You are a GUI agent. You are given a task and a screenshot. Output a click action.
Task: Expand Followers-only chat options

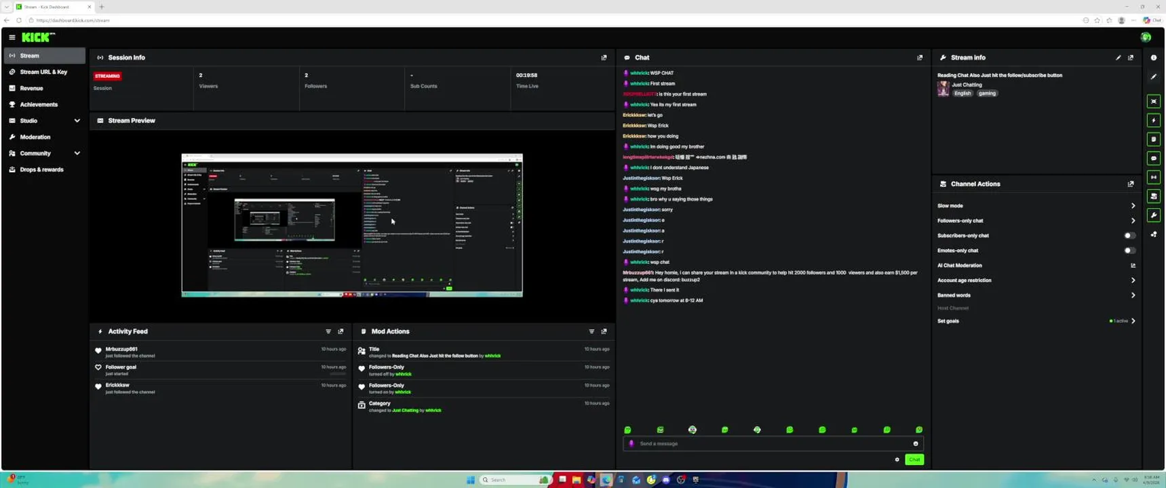point(1133,221)
